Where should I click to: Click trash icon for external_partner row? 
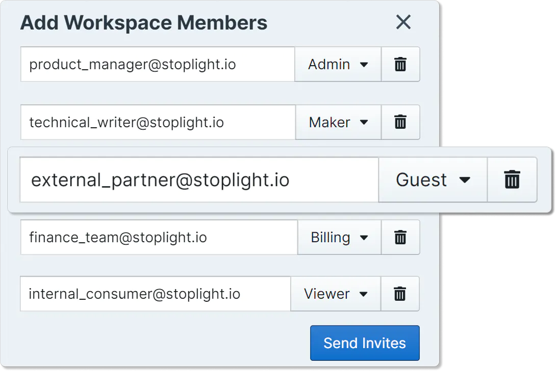pos(512,180)
